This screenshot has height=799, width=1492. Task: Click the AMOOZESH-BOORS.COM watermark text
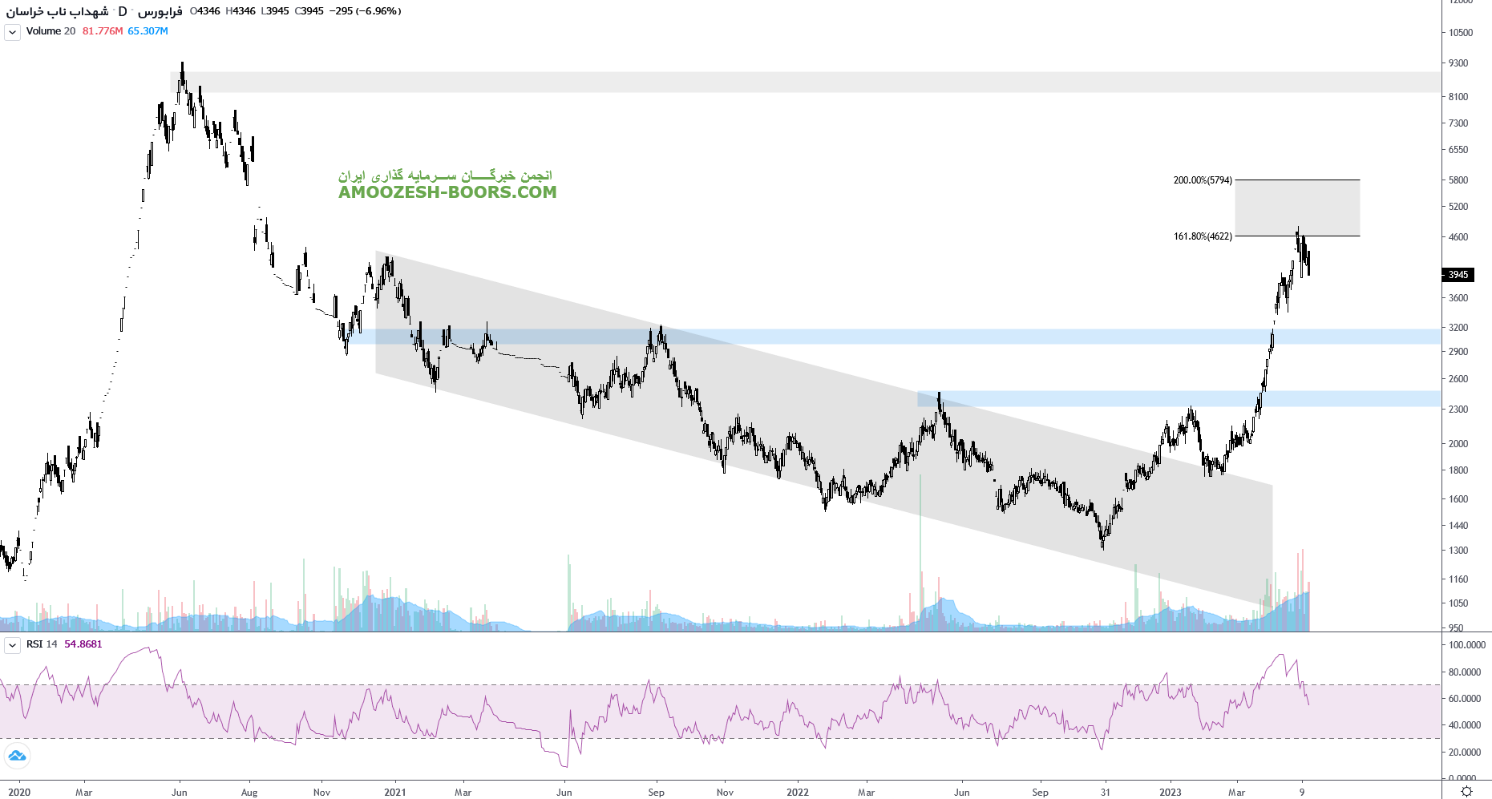[x=447, y=192]
